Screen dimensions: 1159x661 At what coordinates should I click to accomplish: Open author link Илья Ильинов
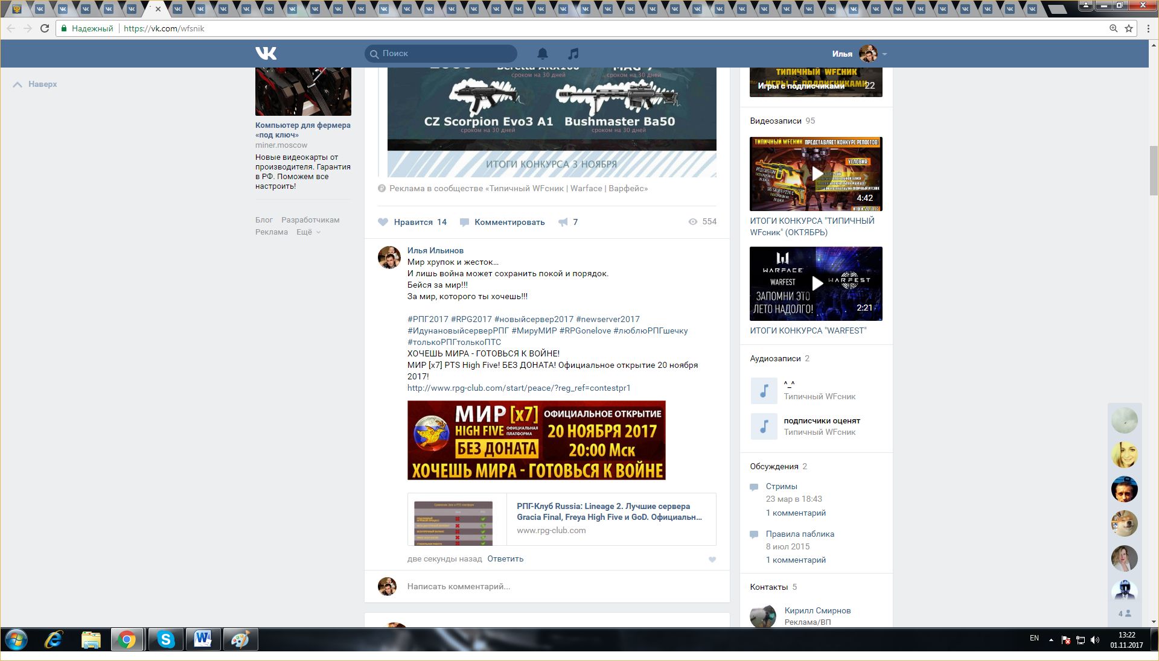435,250
